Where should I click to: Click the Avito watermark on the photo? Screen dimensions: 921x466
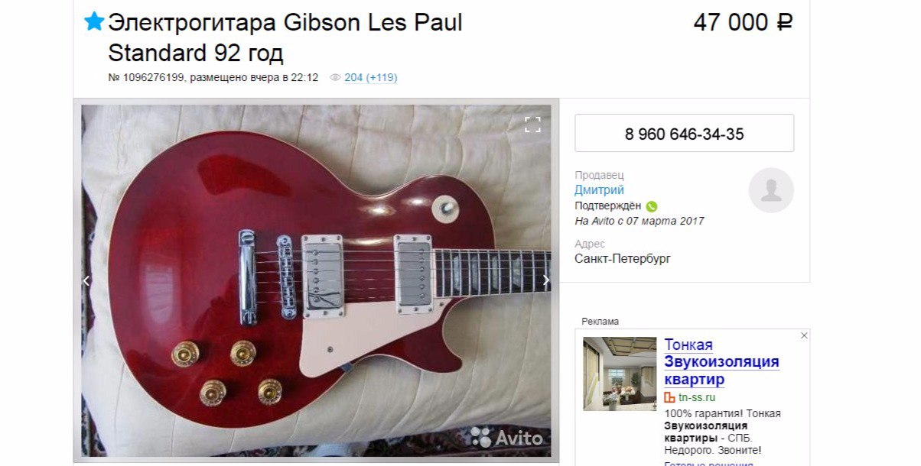(506, 437)
